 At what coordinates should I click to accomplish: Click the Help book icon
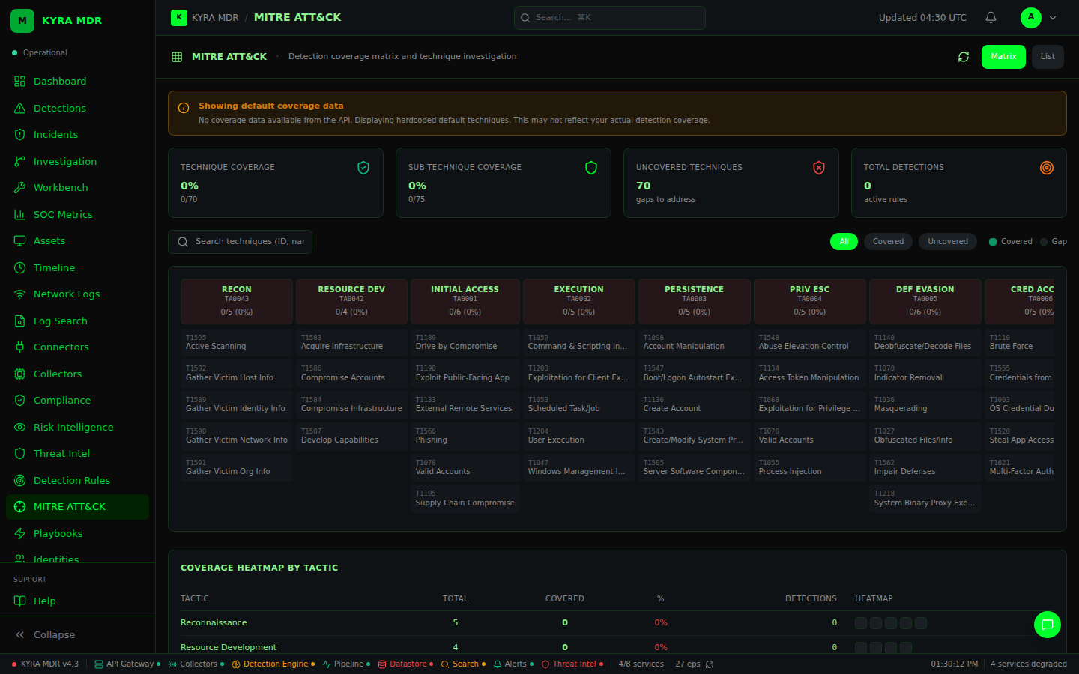[20, 601]
